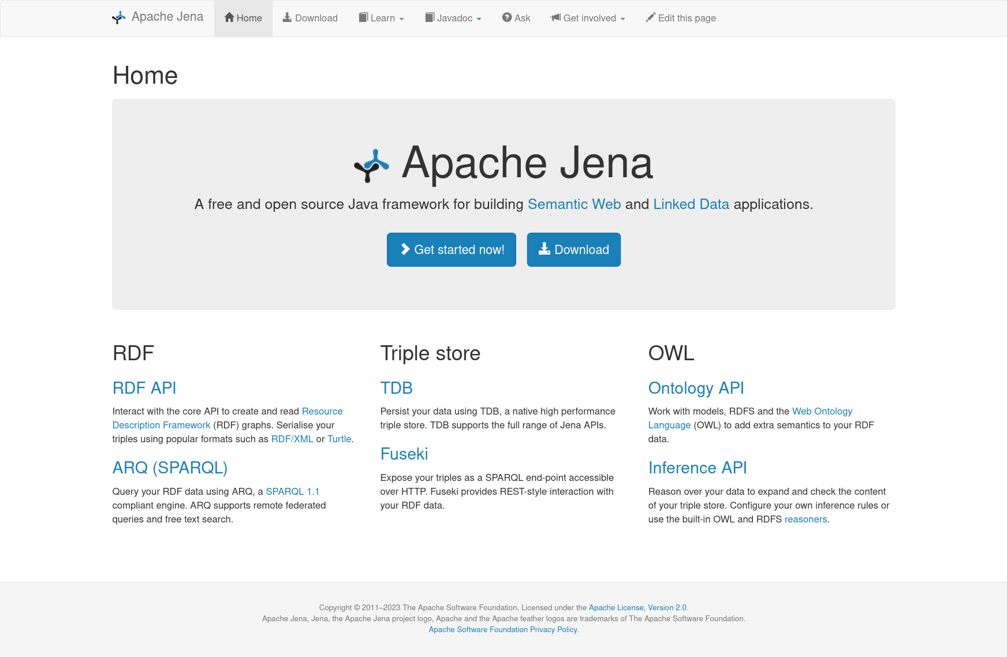The width and height of the screenshot is (1007, 657).
Task: Click the Triple store section heading
Action: coord(431,353)
